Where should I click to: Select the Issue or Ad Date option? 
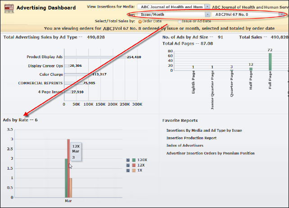click(180, 21)
